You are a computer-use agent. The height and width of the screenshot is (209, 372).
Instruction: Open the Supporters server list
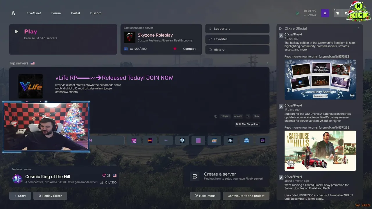237,29
